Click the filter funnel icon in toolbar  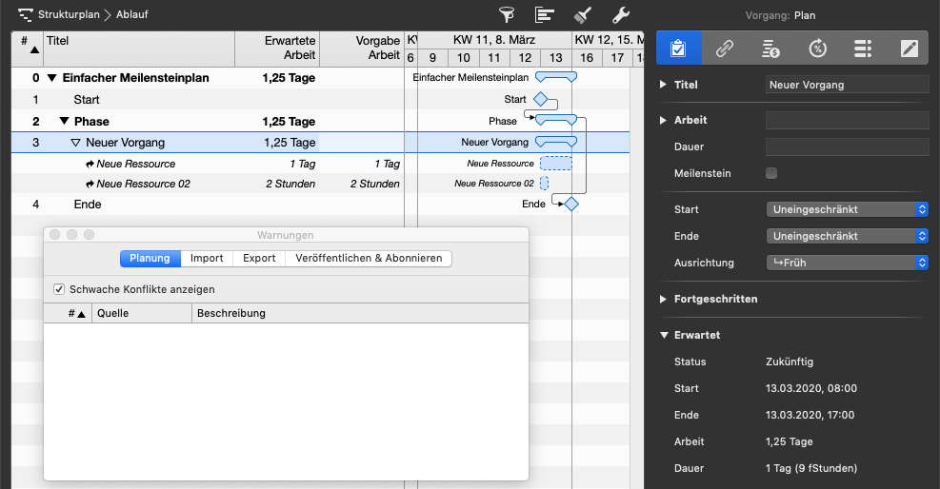[x=507, y=14]
